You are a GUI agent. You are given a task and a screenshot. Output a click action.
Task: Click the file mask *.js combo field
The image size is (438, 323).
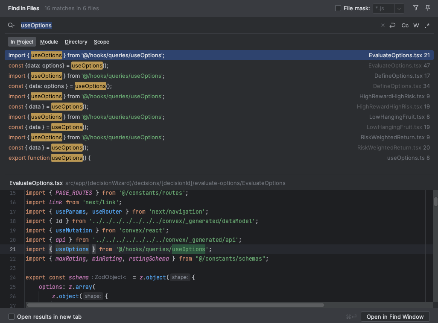(x=383, y=9)
